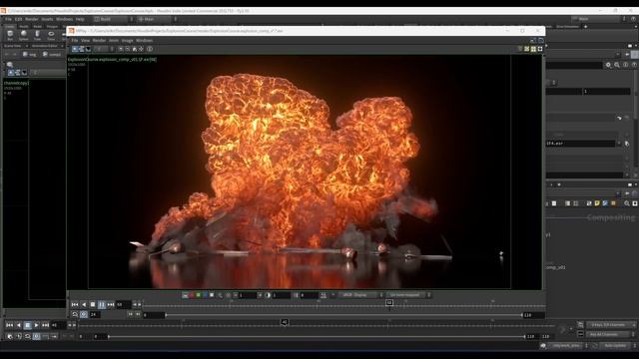The image size is (639, 359).
Task: Open the Image menu in MPlay window
Action: click(x=127, y=41)
